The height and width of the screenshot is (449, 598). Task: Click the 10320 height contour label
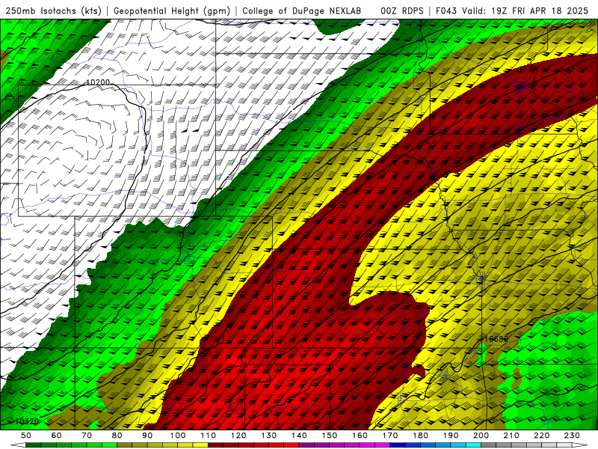pyautogui.click(x=27, y=421)
